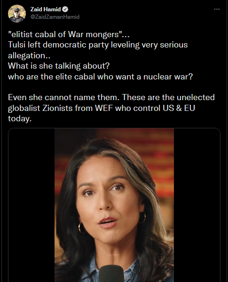228x282 pixels.
Task: Open the three-dot more options menu
Action: 217,9
